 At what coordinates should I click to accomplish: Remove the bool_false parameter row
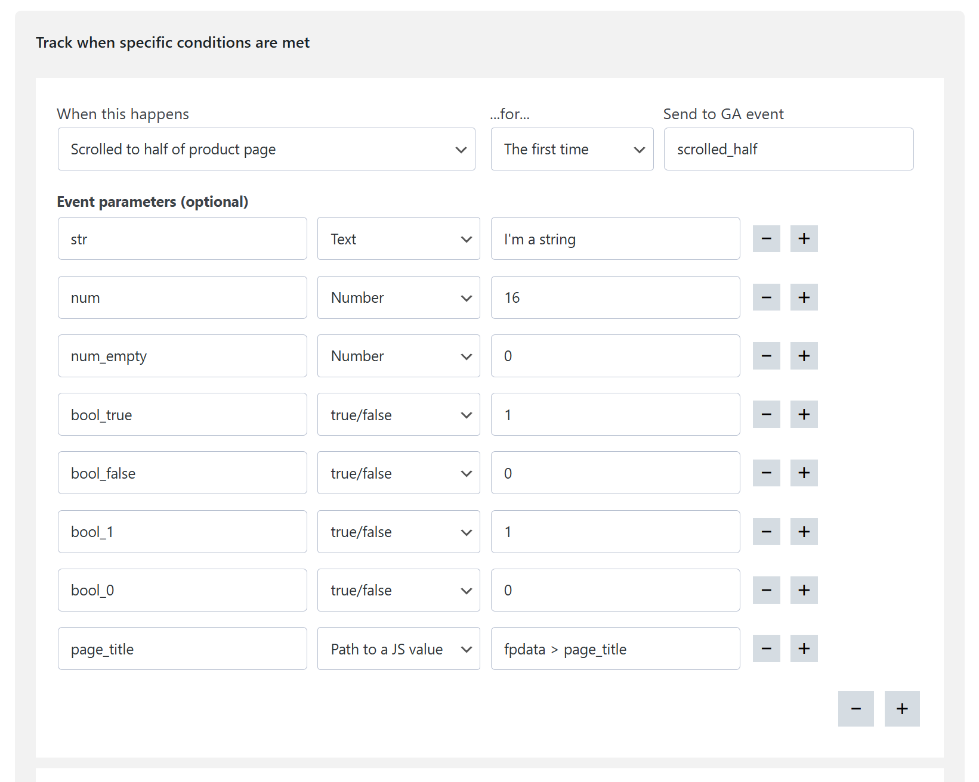[x=766, y=473]
